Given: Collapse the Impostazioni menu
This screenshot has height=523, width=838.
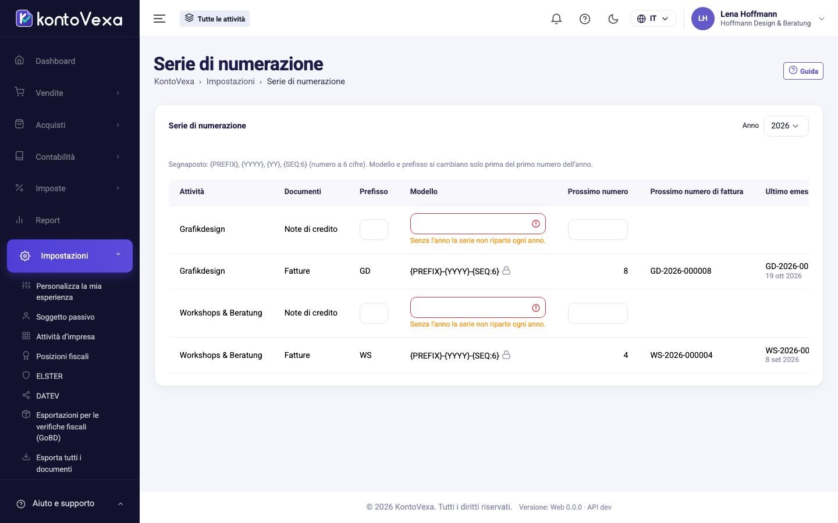Looking at the screenshot, I should (70, 256).
